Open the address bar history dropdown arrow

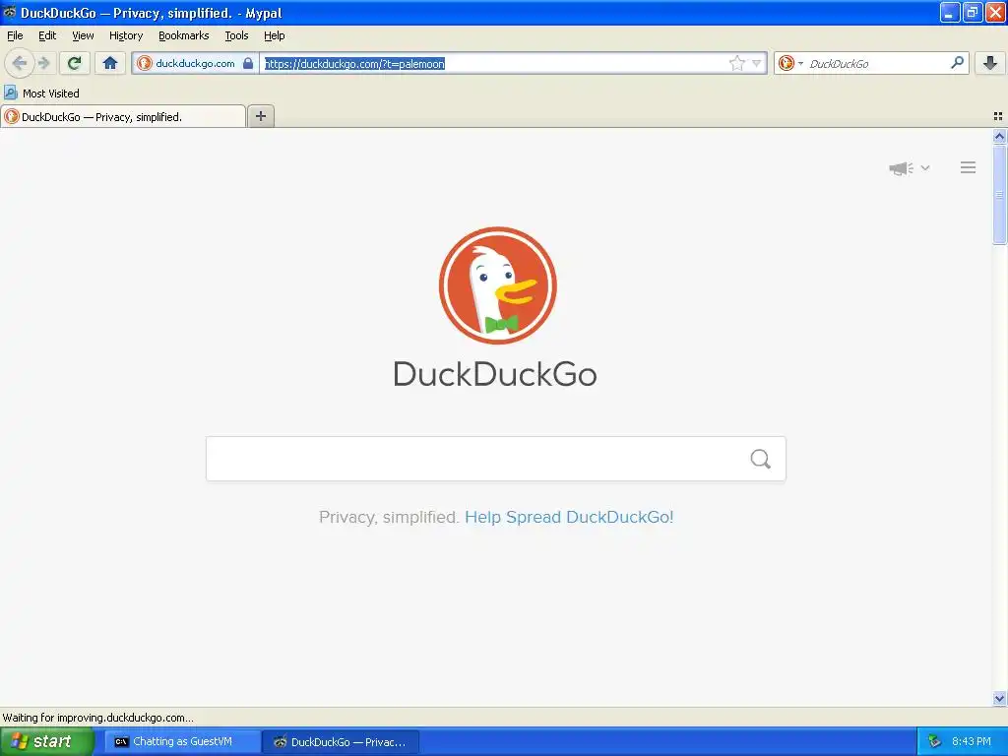[x=757, y=63]
